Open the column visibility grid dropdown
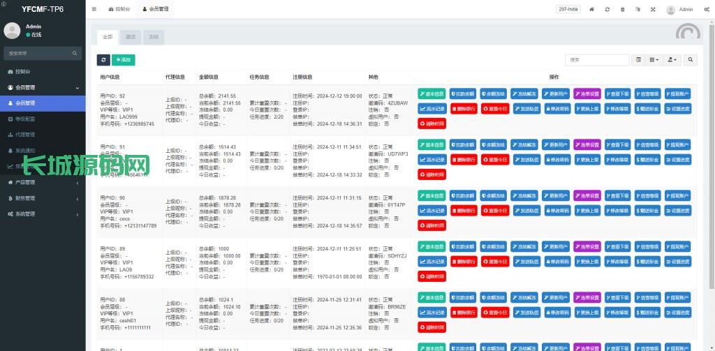The image size is (715, 351). [x=654, y=60]
